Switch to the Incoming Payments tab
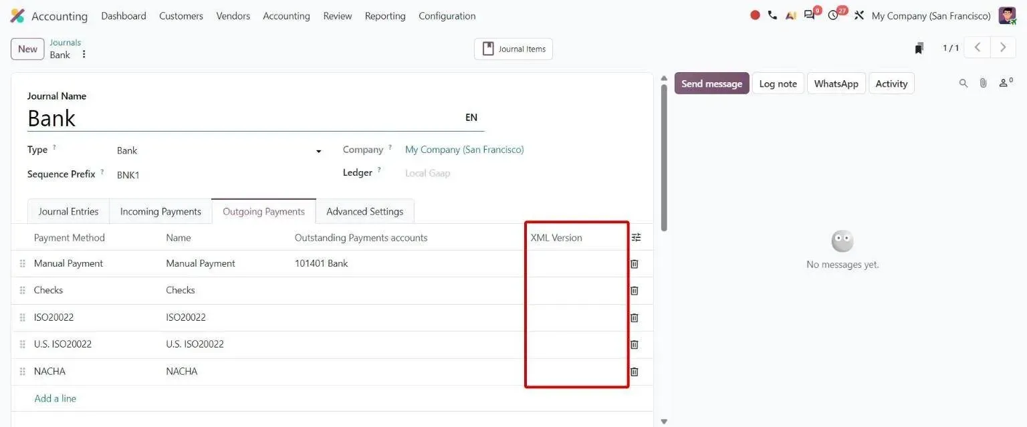This screenshot has width=1027, height=427. [x=160, y=211]
